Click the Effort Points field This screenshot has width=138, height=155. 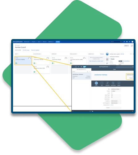pos(116,97)
